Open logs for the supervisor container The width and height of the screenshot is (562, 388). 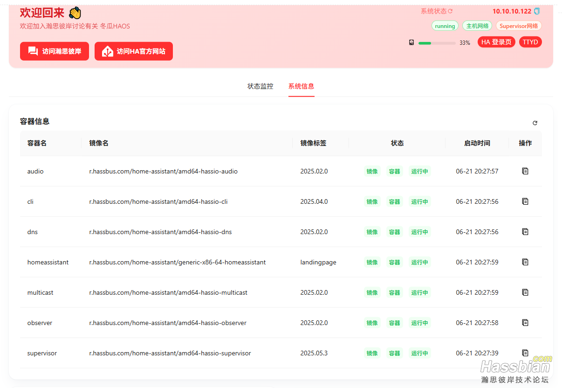[x=525, y=353]
